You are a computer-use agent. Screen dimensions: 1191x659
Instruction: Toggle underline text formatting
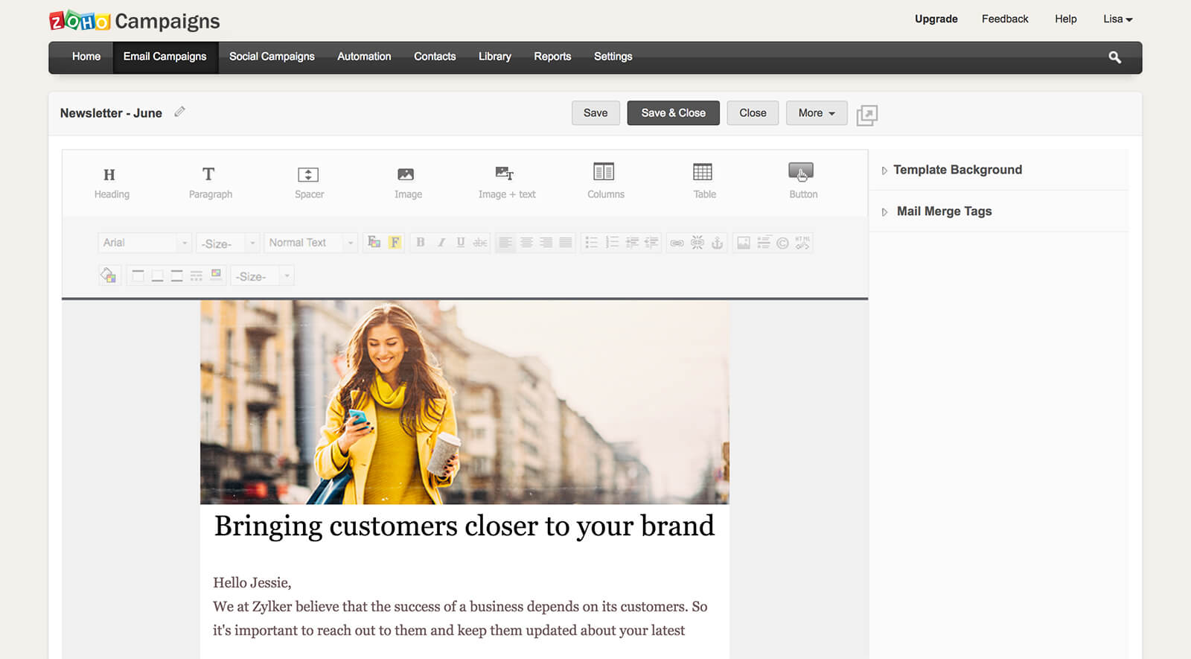460,243
